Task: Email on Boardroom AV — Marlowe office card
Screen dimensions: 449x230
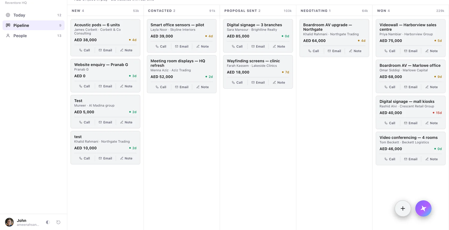Action: coord(411,87)
